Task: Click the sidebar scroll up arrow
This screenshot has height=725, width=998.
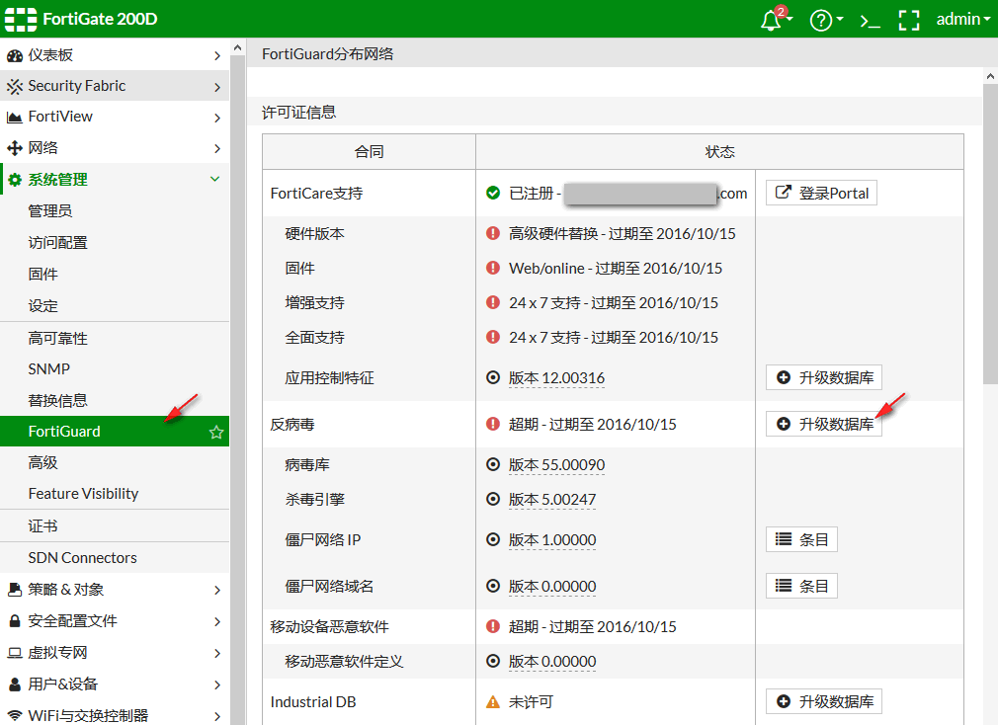Action: pos(237,47)
